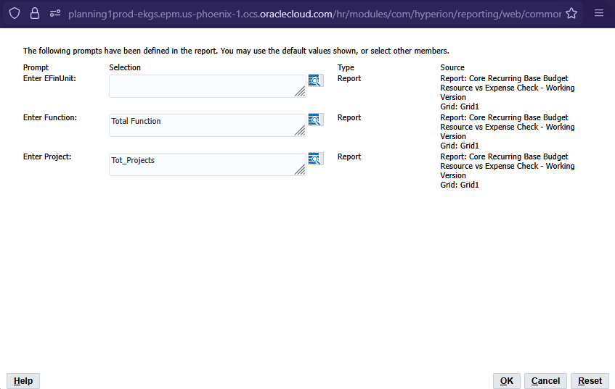Open member selector for Enter Function prompt
The height and width of the screenshot is (389, 615).
pyautogui.click(x=315, y=120)
